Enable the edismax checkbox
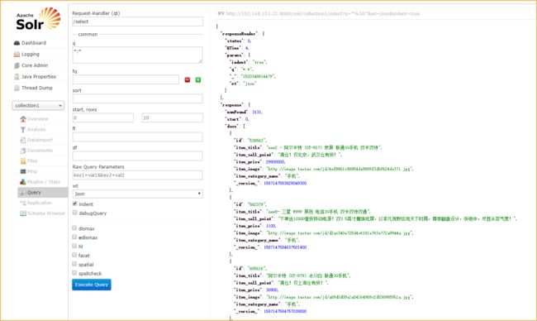The image size is (537, 321). pos(74,237)
